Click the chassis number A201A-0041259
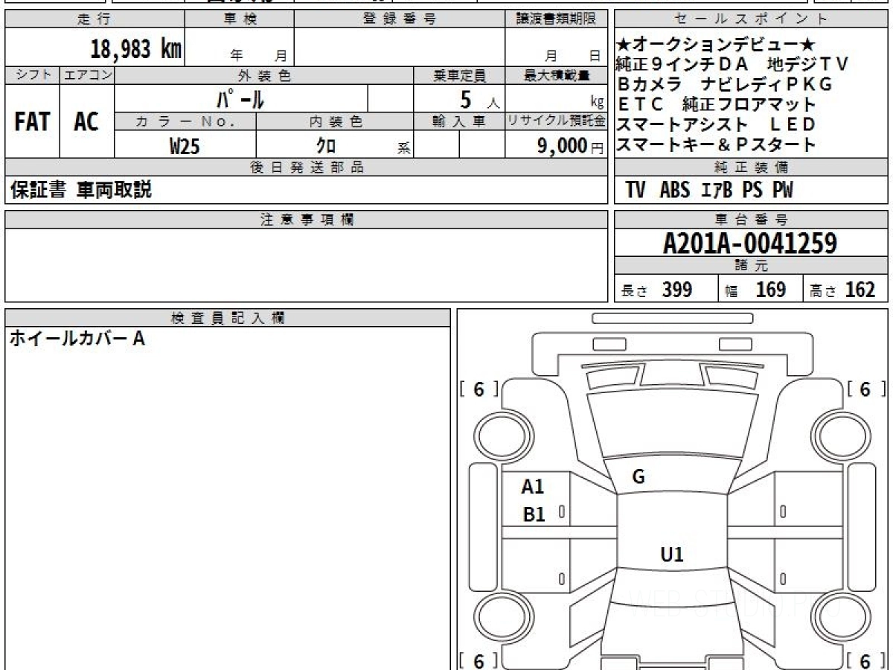Viewport: 893px width, 670px height. [x=750, y=243]
